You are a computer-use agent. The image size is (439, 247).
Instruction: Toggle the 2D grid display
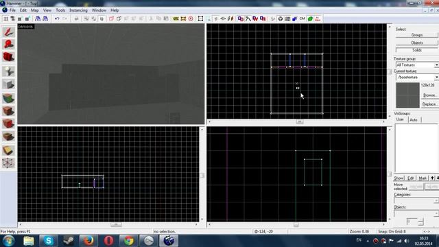(5, 19)
